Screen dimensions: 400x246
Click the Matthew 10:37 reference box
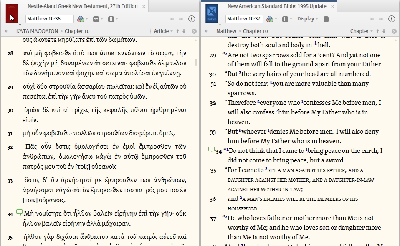(x=244, y=19)
